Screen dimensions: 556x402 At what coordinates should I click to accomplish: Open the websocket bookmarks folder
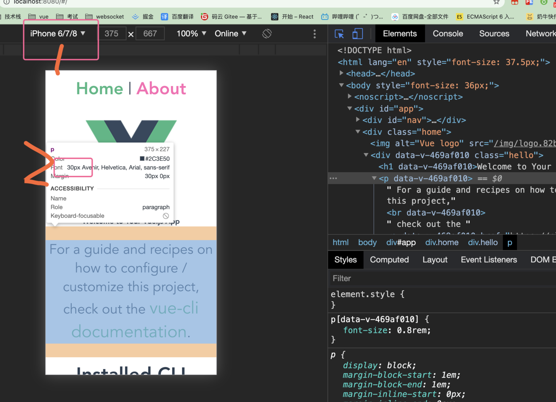[x=105, y=17]
